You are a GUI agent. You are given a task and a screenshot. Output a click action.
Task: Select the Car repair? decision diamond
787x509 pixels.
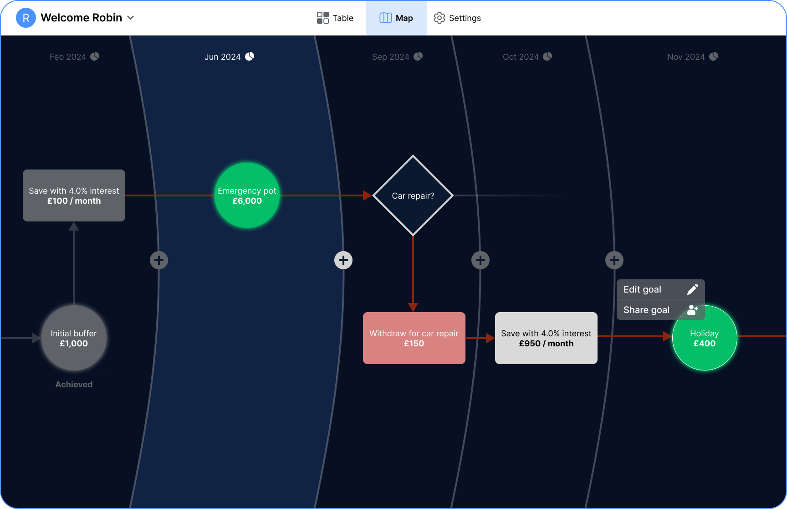413,195
